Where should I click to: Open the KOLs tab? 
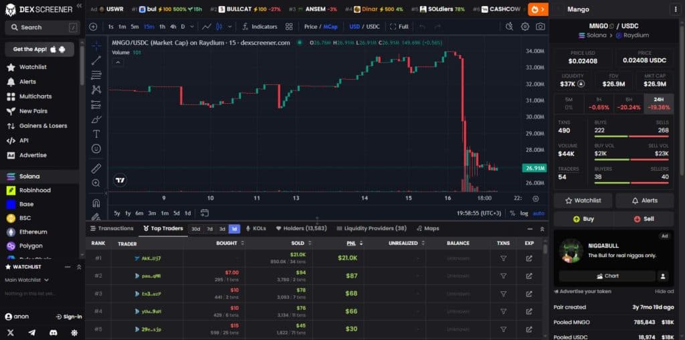click(x=256, y=228)
